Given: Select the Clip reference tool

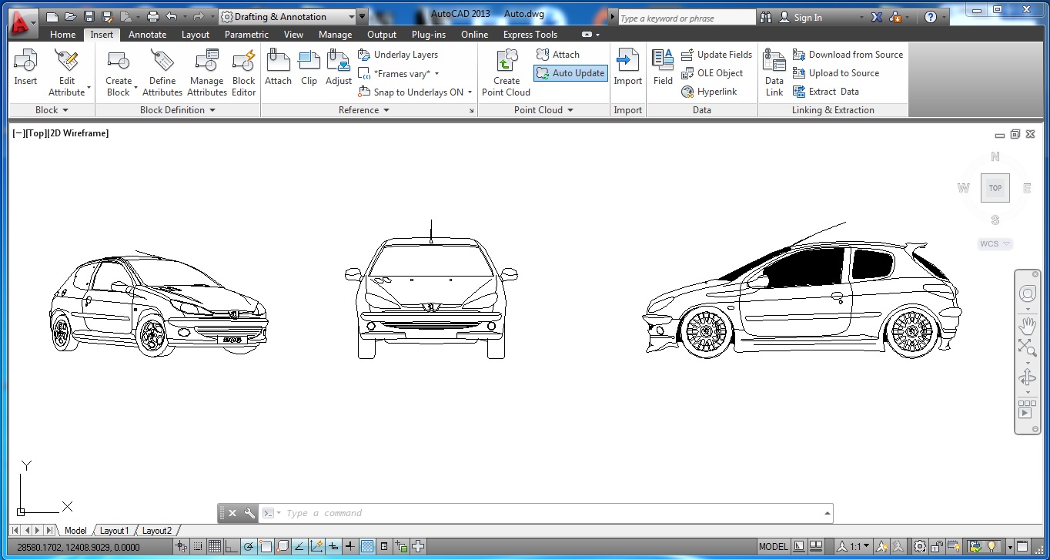Looking at the screenshot, I should (309, 68).
